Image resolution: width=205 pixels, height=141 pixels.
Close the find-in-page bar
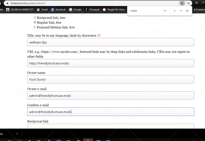click(x=187, y=11)
